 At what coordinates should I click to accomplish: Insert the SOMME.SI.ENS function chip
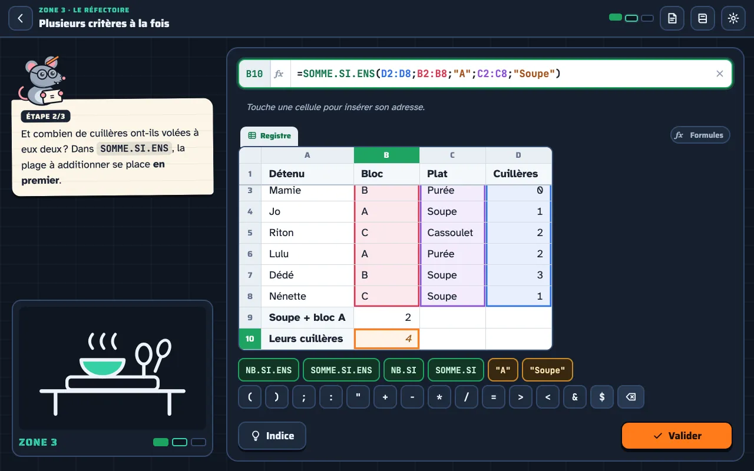point(341,370)
